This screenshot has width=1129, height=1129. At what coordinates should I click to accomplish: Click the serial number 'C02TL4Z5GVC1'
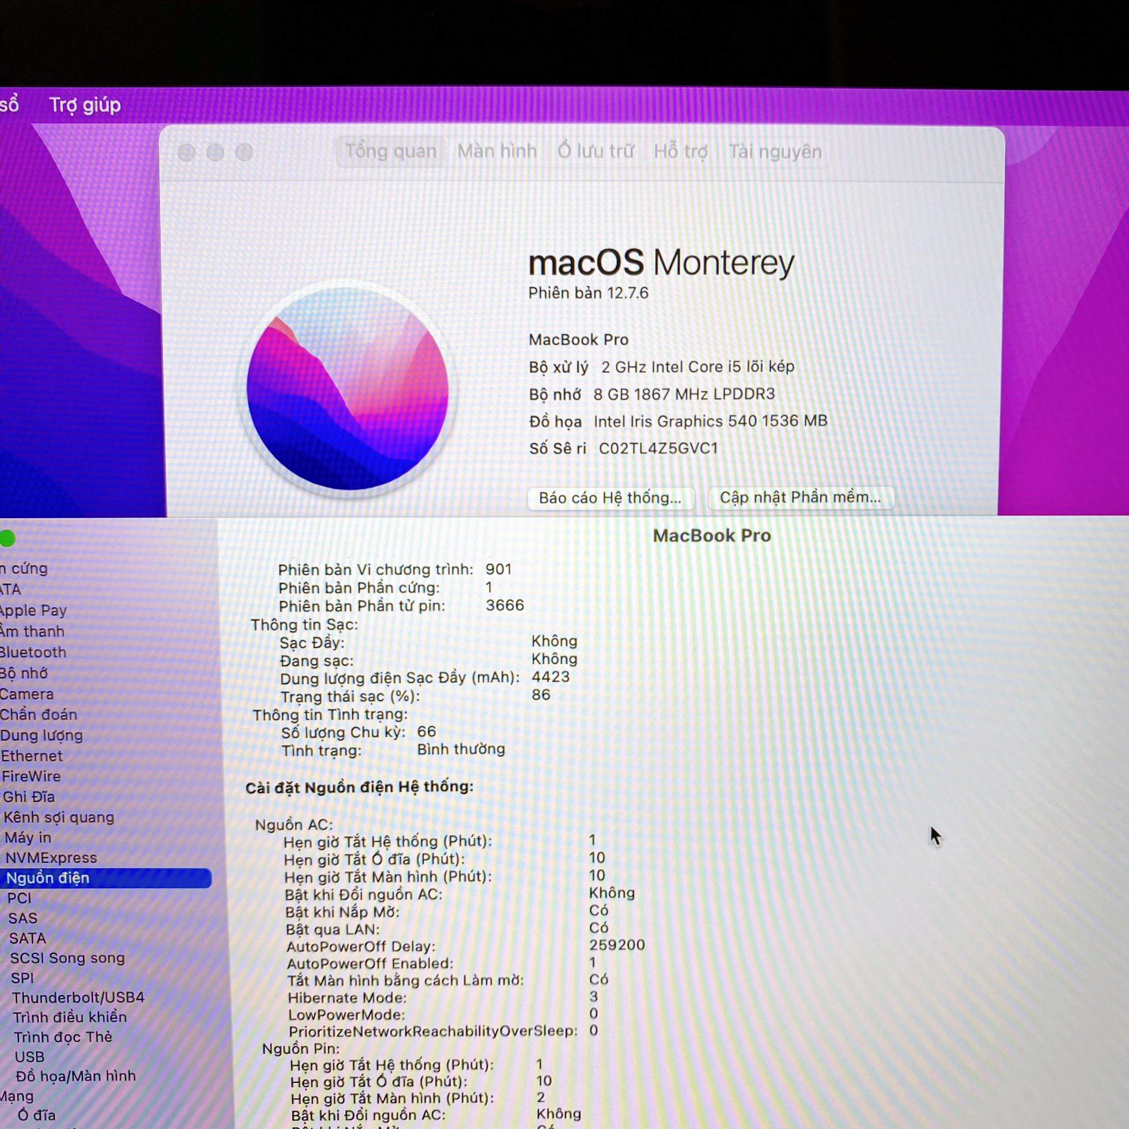pyautogui.click(x=658, y=448)
